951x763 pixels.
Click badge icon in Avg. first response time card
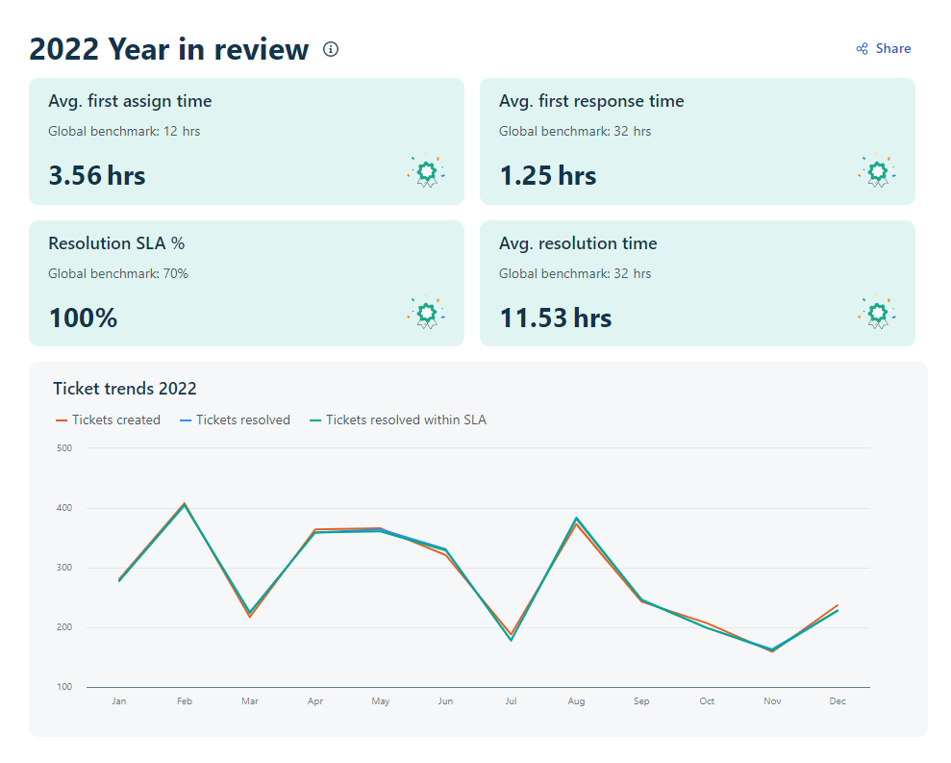click(877, 171)
